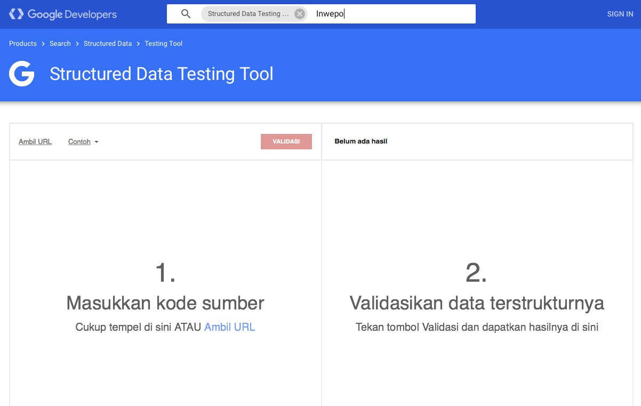
Task: Click the Testing Tool breadcrumb
Action: point(163,44)
